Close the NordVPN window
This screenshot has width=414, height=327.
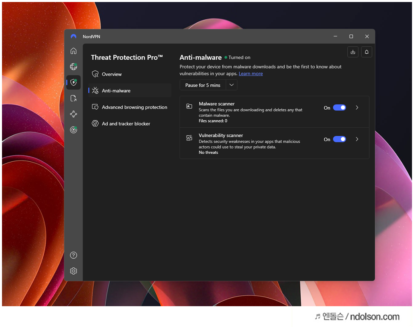367,36
